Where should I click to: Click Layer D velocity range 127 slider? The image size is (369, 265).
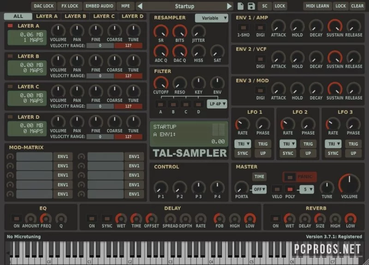click(x=128, y=136)
